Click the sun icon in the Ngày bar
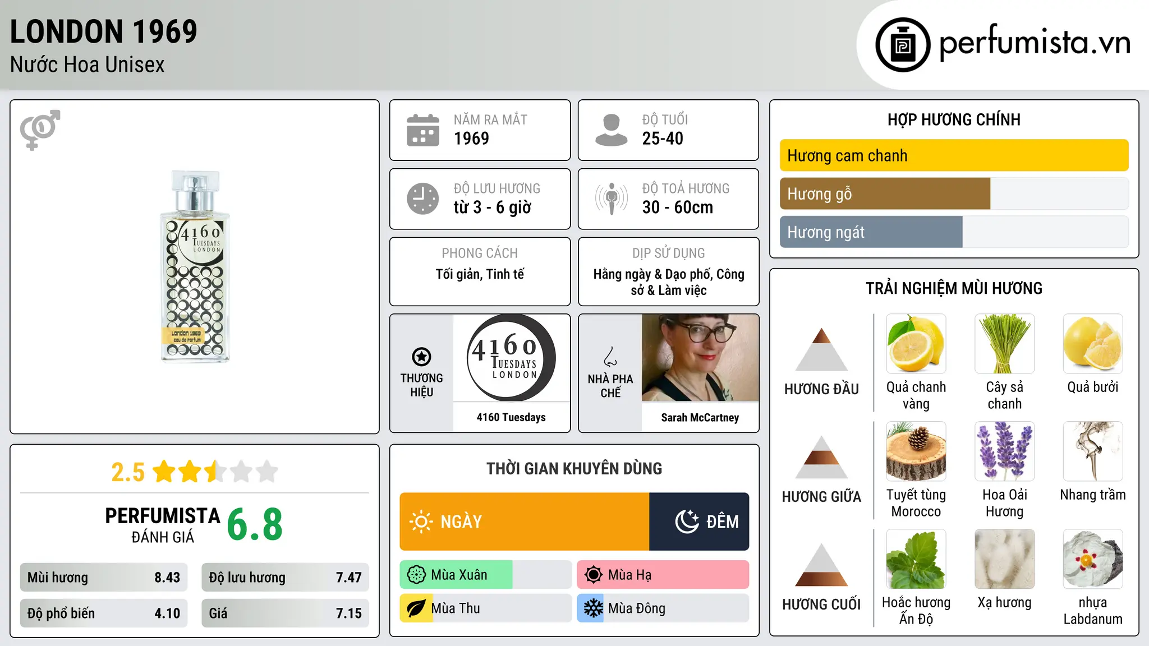The image size is (1149, 646). pos(421,522)
